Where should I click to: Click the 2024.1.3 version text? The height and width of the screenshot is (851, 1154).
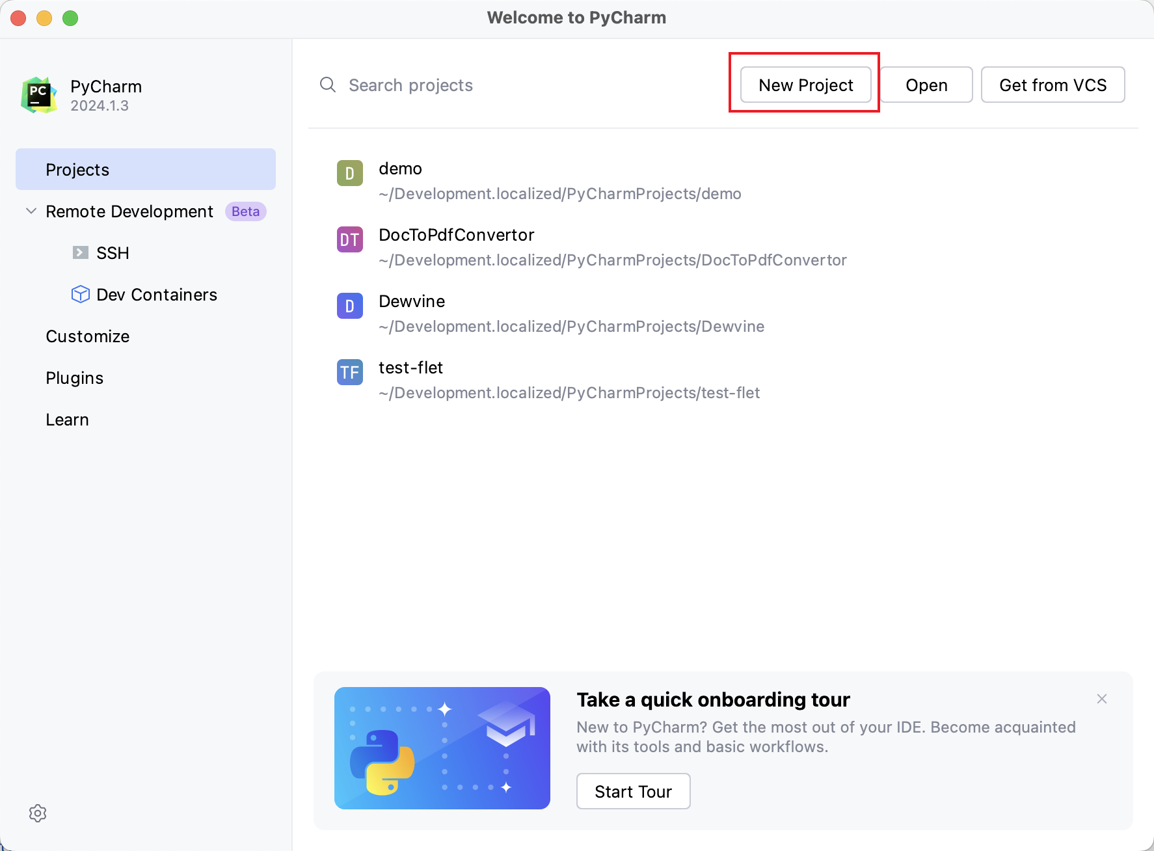[100, 105]
